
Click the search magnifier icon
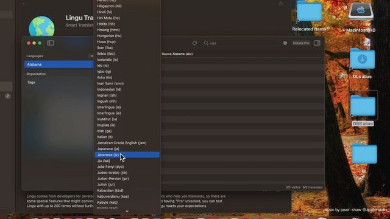point(206,43)
